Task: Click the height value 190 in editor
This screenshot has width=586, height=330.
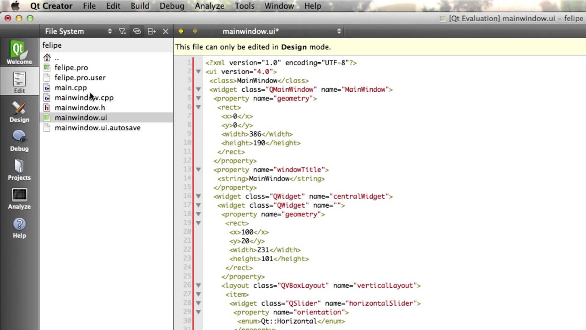Action: [x=259, y=143]
